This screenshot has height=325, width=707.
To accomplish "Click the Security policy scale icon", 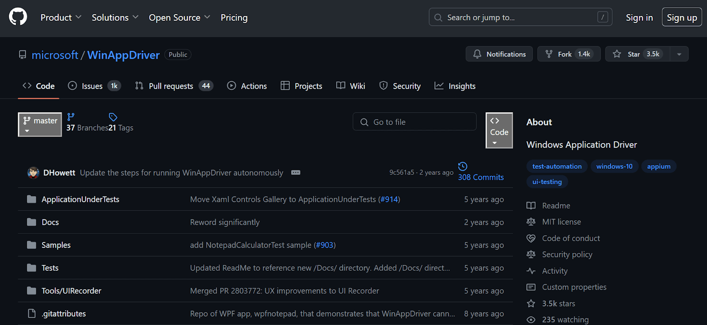I will tap(531, 254).
